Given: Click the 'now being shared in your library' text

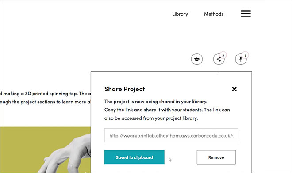Looking at the screenshot, I should pyautogui.click(x=171, y=102).
